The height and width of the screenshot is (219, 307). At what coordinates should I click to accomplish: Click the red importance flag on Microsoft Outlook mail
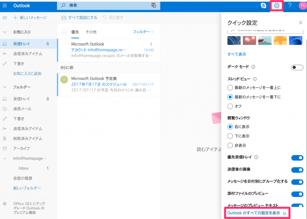click(151, 44)
